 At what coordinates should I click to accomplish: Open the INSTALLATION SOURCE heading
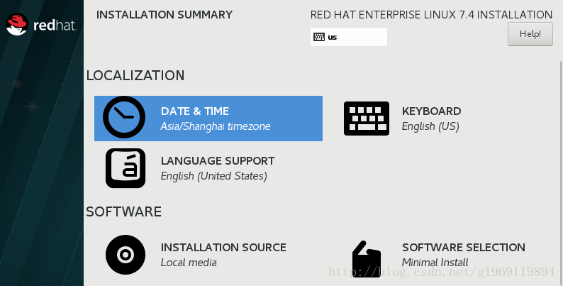pyautogui.click(x=223, y=247)
